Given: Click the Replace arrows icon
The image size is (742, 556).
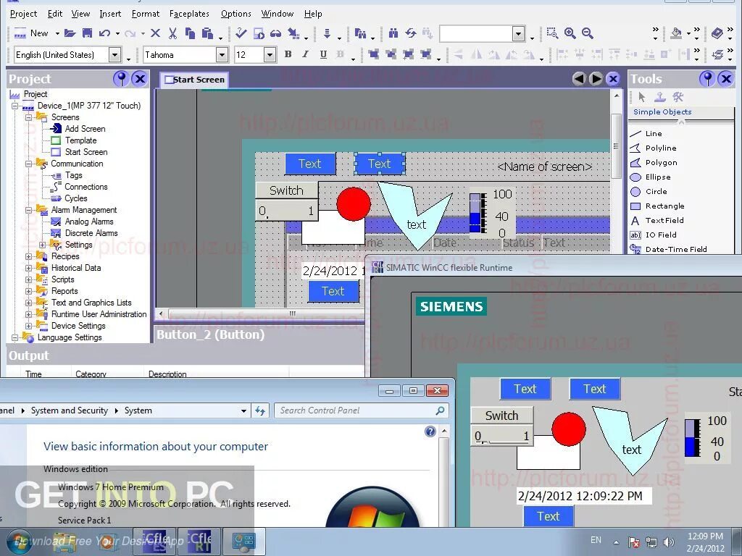Looking at the screenshot, I should click(411, 33).
